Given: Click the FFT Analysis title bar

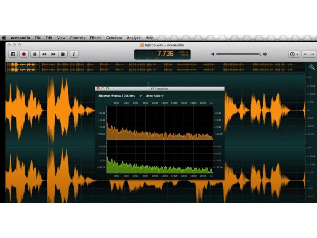Looking at the screenshot, I should pos(160,89).
